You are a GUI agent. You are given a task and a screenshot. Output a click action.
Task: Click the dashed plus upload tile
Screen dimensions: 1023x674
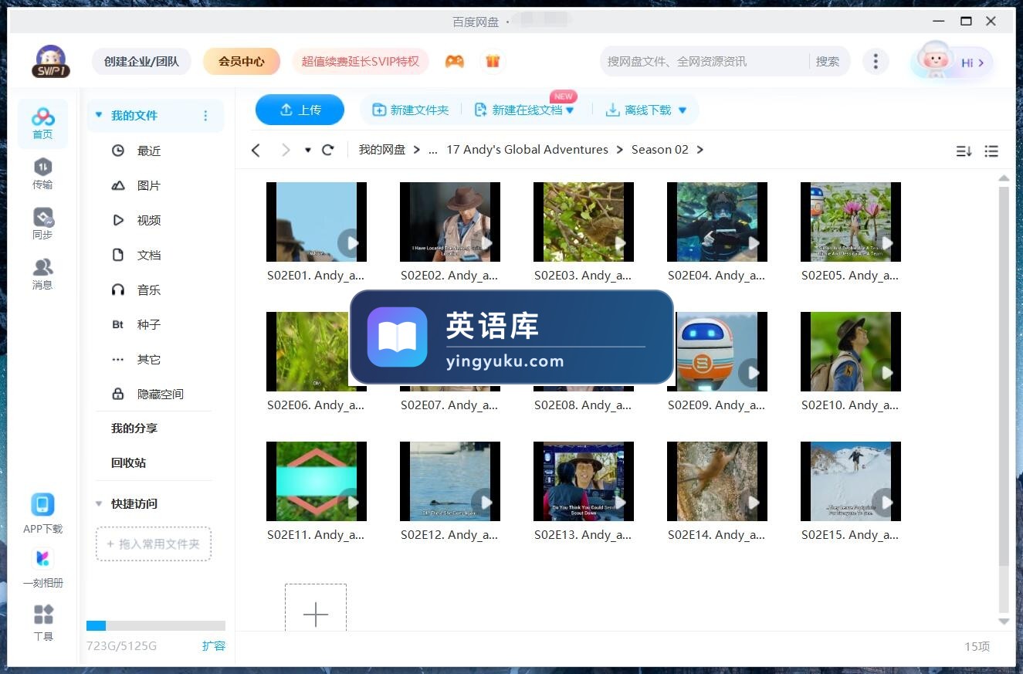pyautogui.click(x=316, y=608)
